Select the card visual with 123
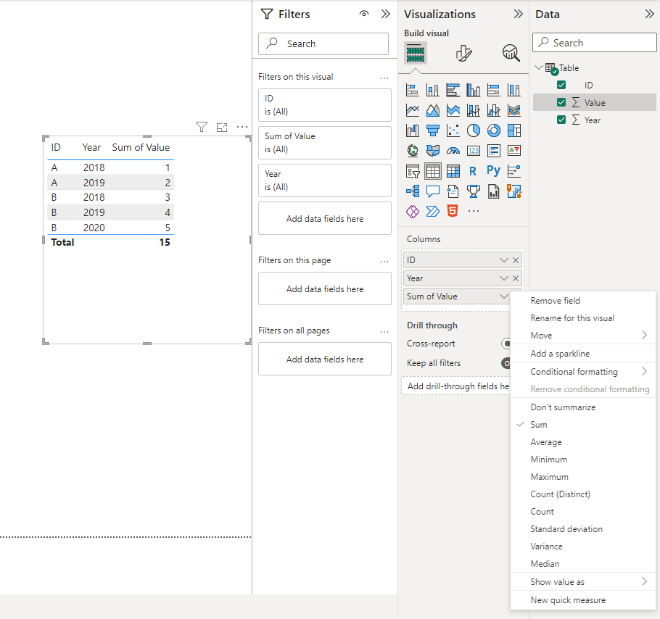Image resolution: width=660 pixels, height=619 pixels. (x=474, y=151)
